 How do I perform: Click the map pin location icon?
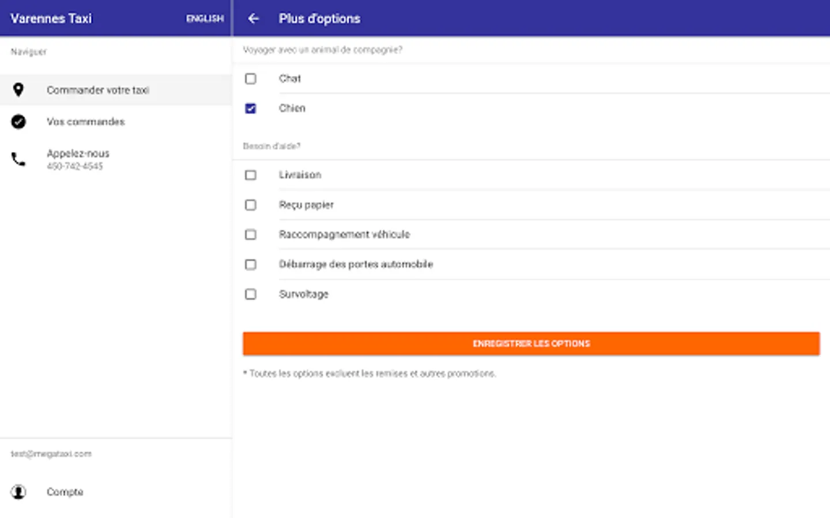pos(18,90)
